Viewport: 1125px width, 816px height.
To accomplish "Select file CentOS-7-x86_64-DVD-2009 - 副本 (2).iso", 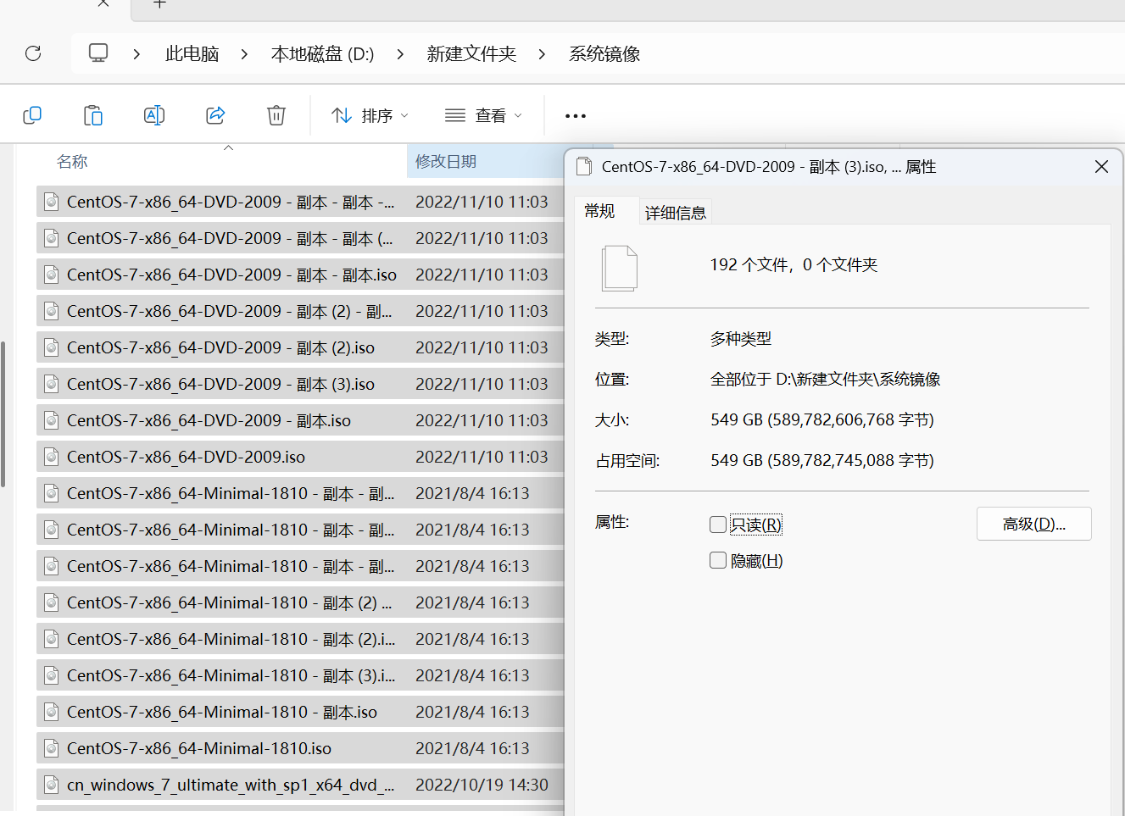I will pyautogui.click(x=300, y=347).
